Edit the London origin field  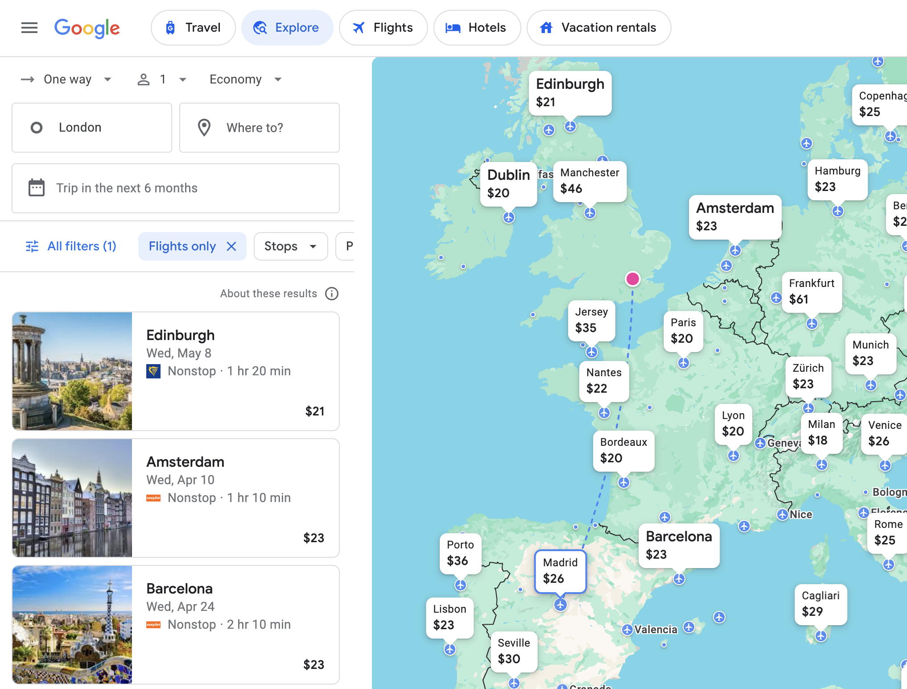coord(92,128)
